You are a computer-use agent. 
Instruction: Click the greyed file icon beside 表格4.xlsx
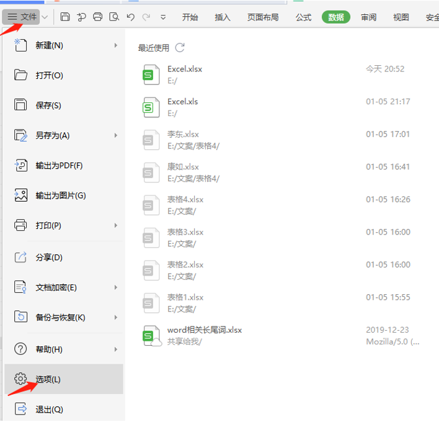[x=151, y=205]
